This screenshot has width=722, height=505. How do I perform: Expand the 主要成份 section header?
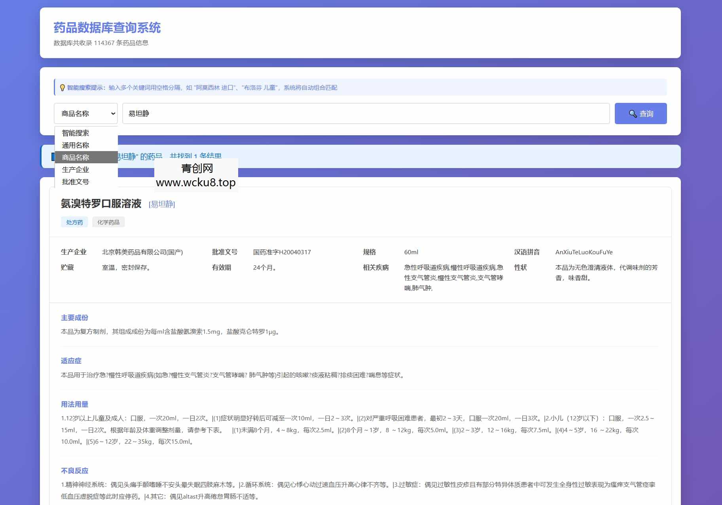tap(74, 317)
